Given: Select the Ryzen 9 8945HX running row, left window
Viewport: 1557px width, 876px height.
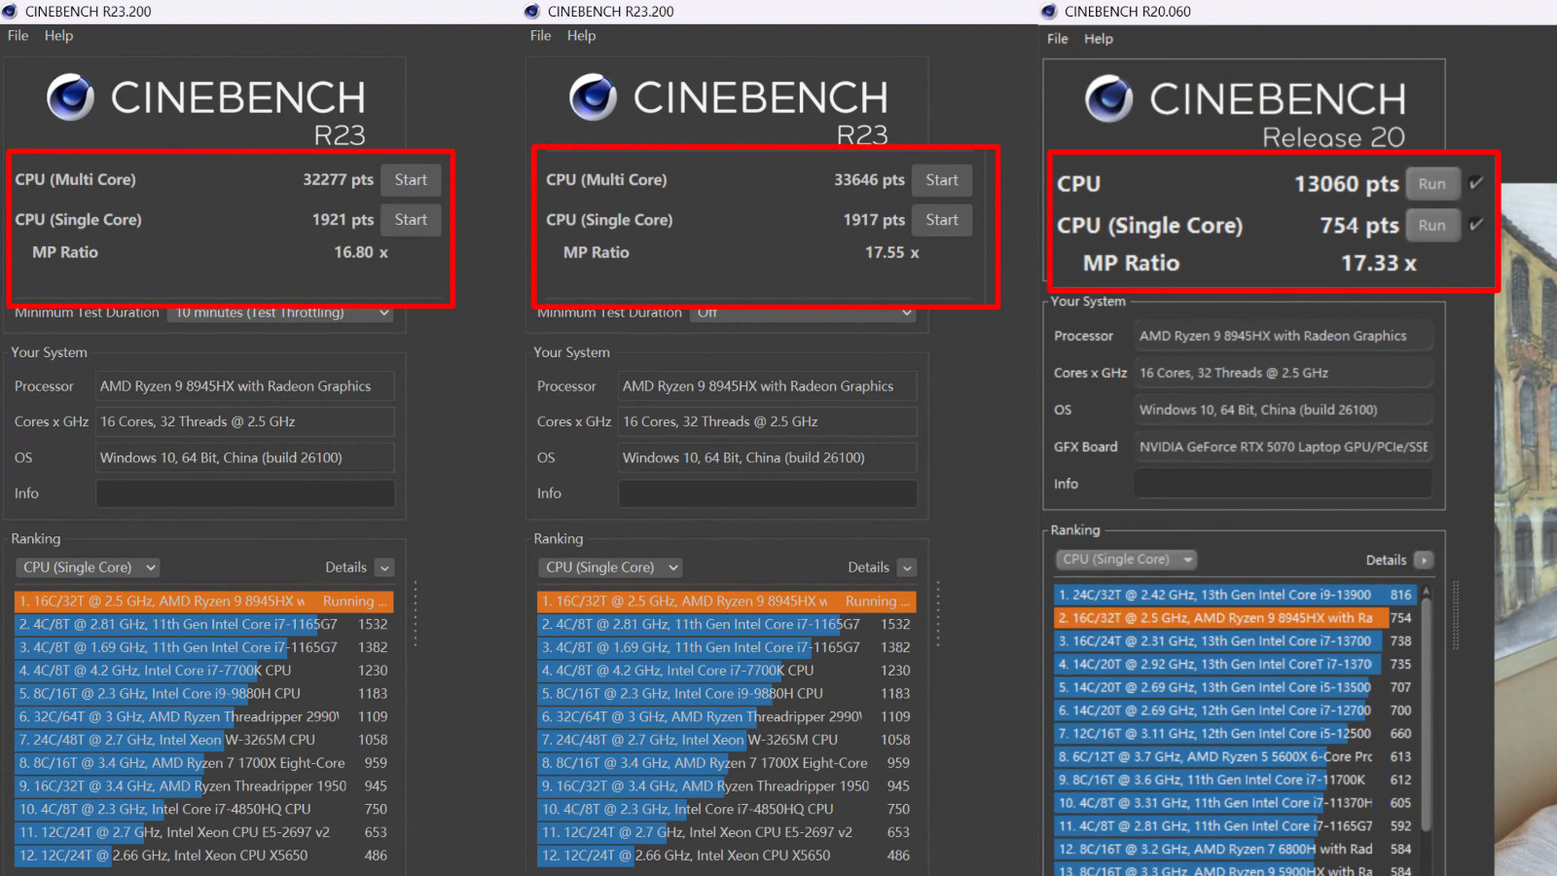Looking at the screenshot, I should click(x=203, y=602).
